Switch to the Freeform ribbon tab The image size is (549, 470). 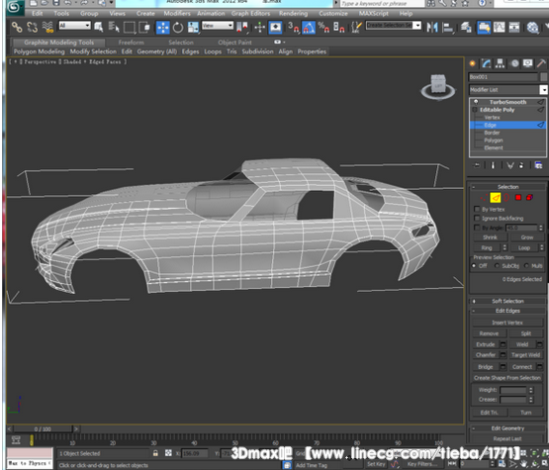pos(131,43)
